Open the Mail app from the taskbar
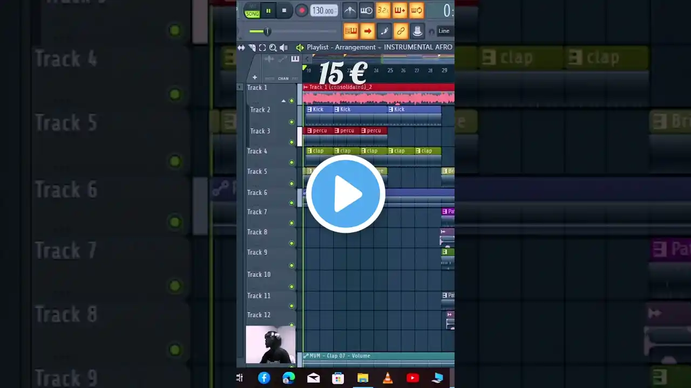Screen dimensions: 691x388 point(314,378)
